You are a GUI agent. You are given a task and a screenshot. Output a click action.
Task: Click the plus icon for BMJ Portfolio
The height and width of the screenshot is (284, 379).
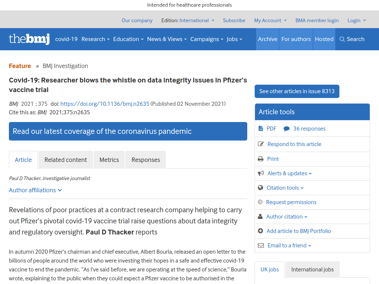[x=260, y=231]
